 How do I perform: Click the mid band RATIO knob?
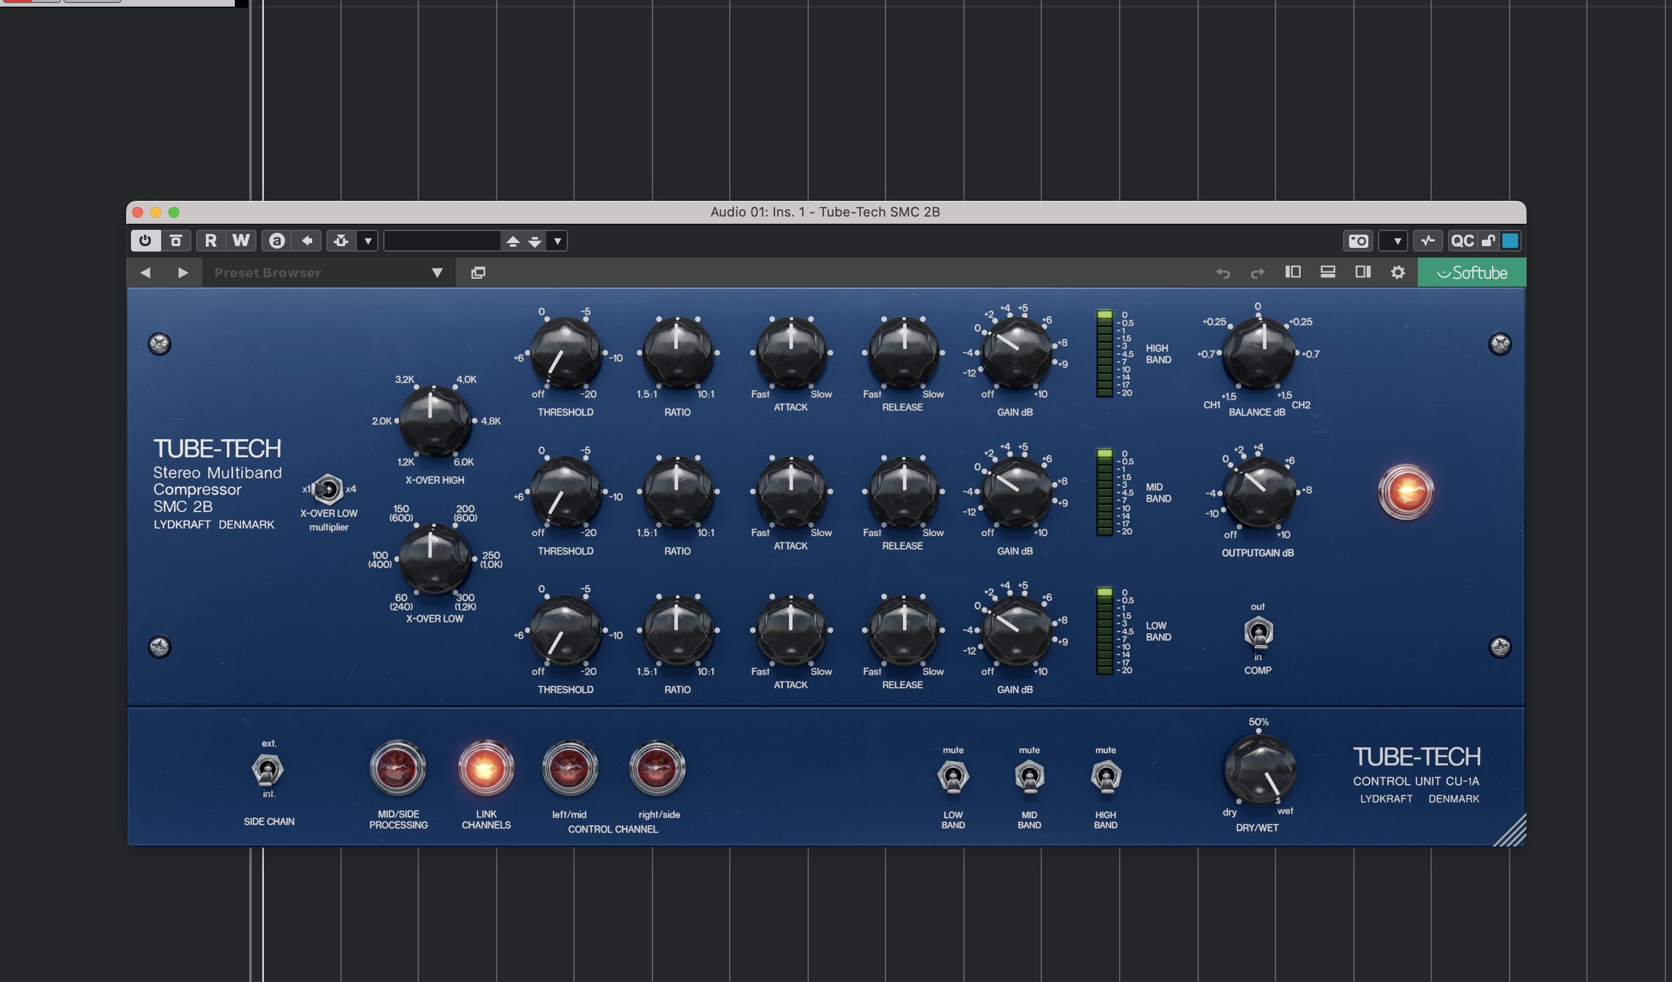(677, 492)
